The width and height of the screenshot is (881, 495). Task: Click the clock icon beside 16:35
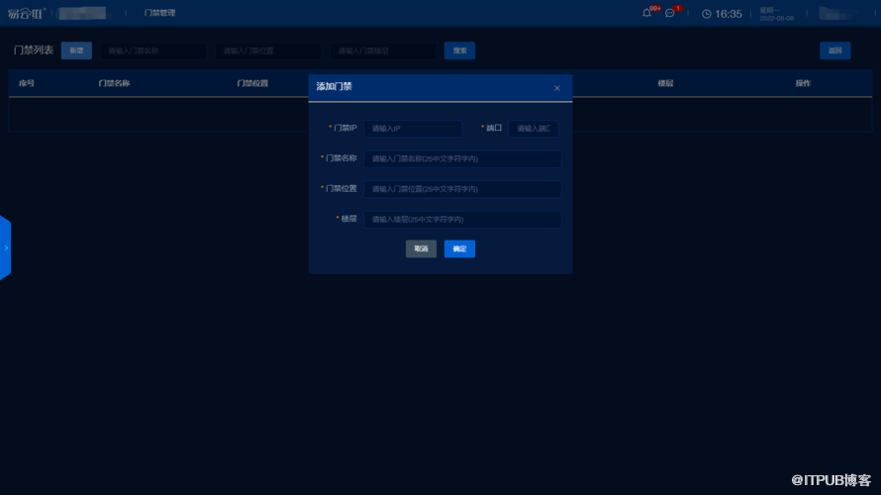706,14
